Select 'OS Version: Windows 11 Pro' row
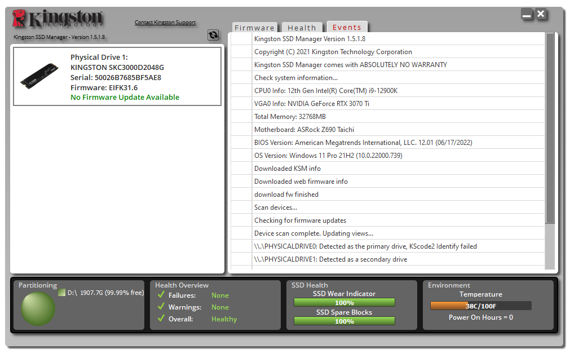Image resolution: width=570 pixels, height=353 pixels. [387, 156]
